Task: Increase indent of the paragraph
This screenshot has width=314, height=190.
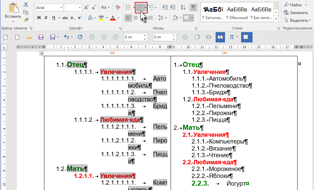Action: point(173,7)
